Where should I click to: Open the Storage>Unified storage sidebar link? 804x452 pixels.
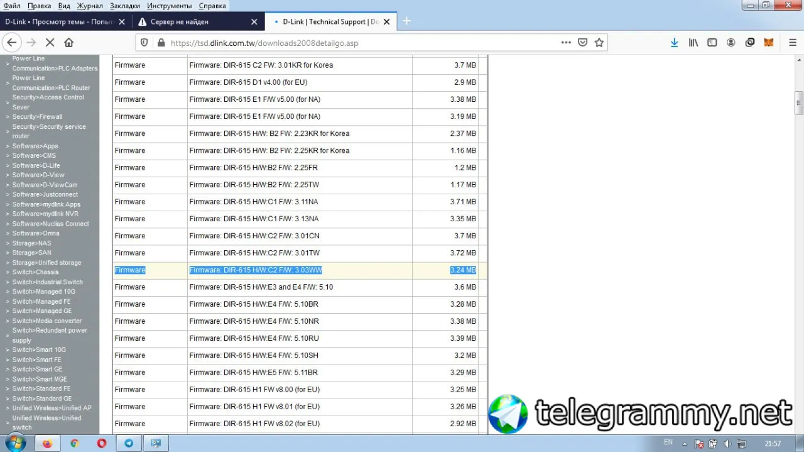tap(46, 263)
